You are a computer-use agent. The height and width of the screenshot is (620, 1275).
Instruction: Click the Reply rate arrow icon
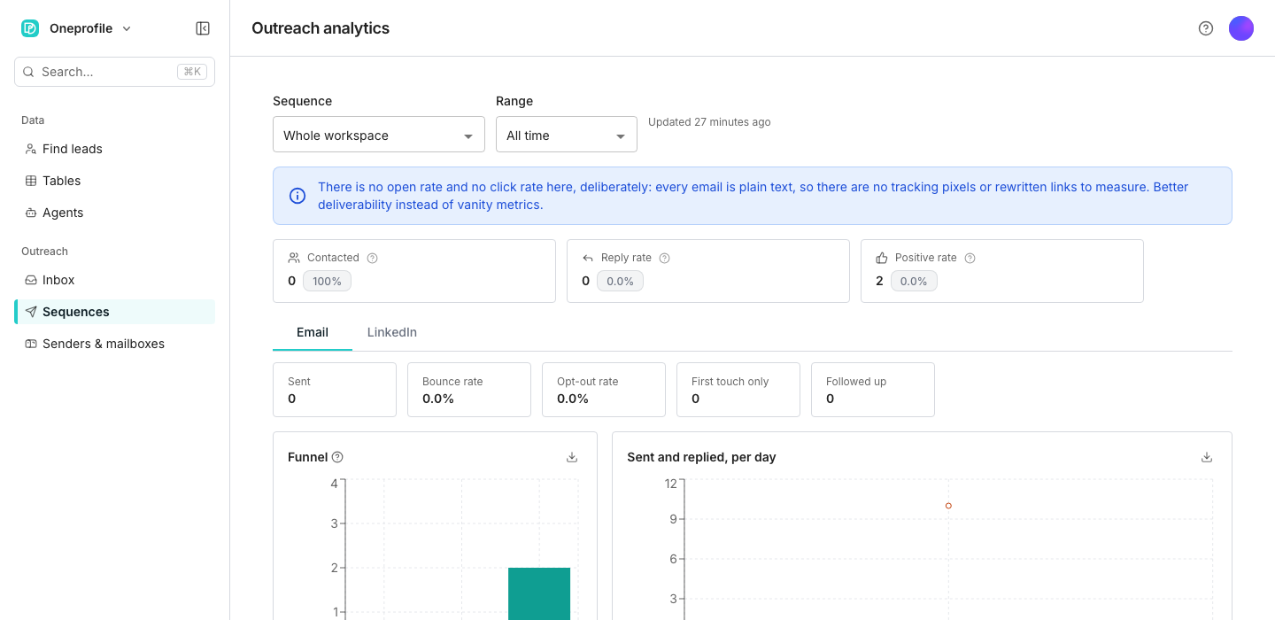point(588,258)
